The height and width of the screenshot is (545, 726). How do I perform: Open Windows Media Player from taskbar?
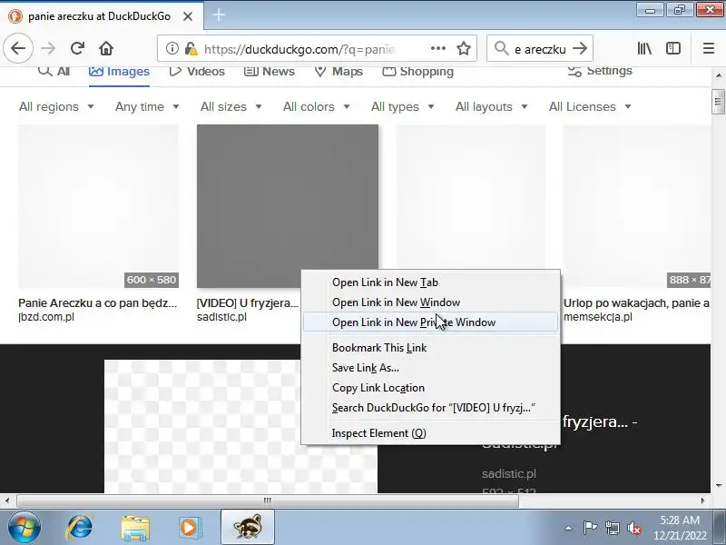point(190,528)
